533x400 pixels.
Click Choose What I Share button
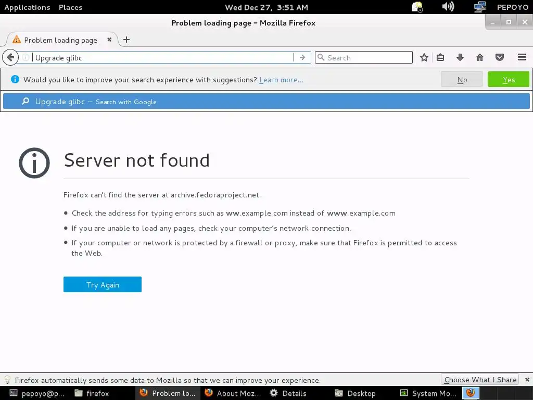pyautogui.click(x=480, y=380)
